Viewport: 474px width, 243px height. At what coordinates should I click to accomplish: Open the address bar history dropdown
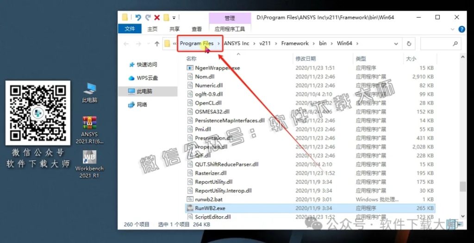tap(396, 44)
